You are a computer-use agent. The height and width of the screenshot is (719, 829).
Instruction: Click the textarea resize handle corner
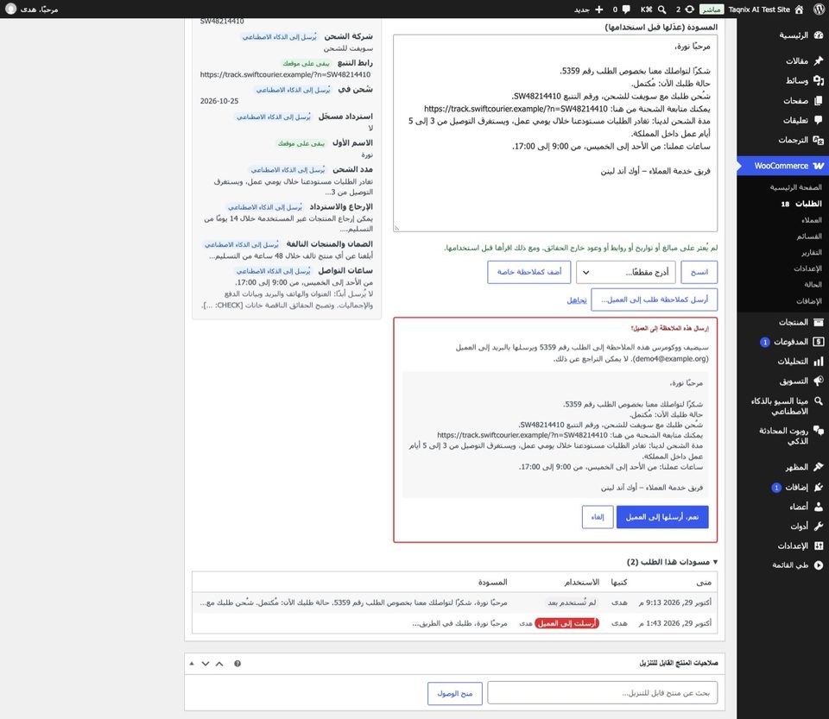coord(396,228)
